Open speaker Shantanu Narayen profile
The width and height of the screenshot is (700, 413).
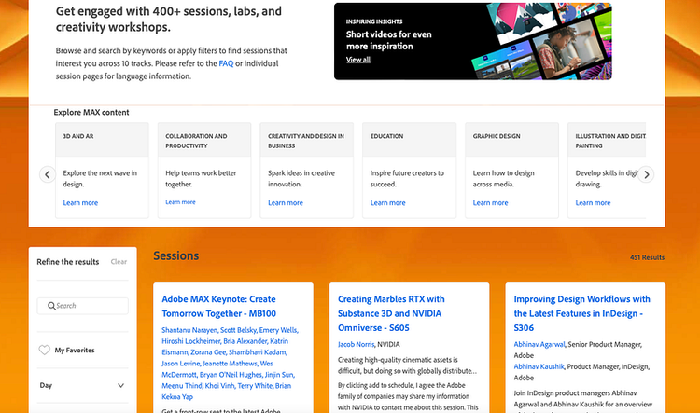[x=189, y=330]
